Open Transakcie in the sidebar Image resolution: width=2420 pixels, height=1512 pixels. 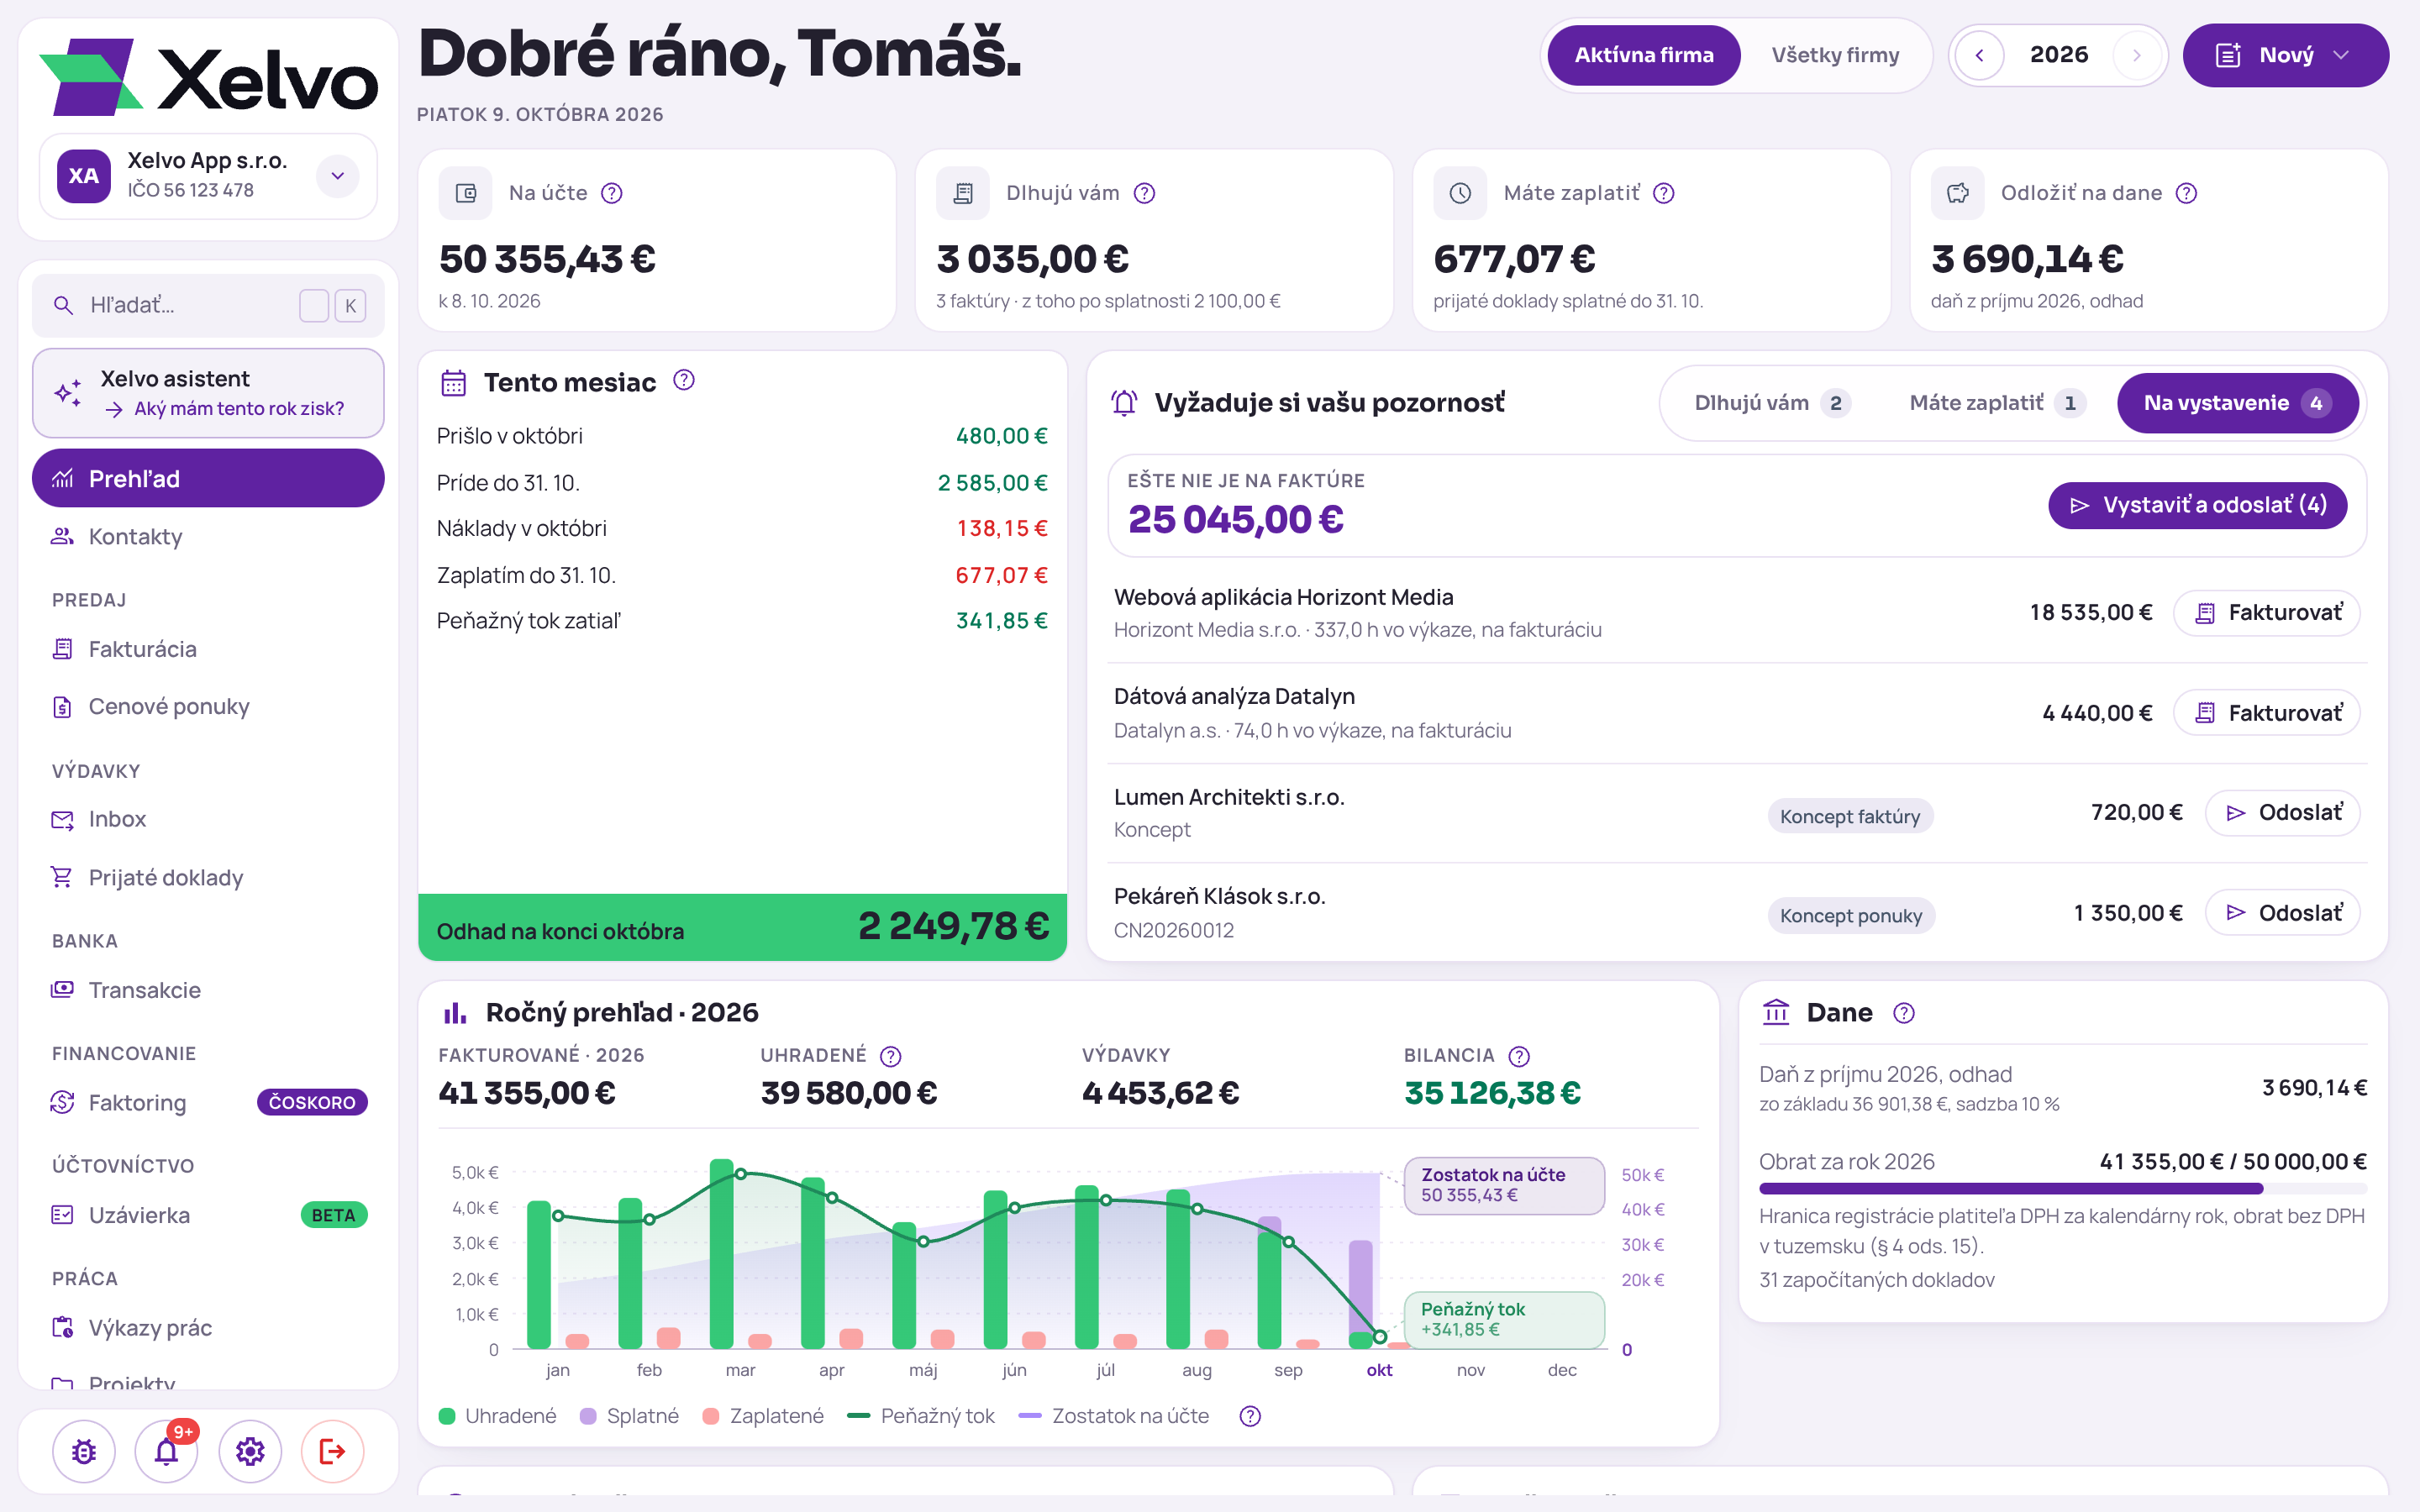tap(208, 990)
